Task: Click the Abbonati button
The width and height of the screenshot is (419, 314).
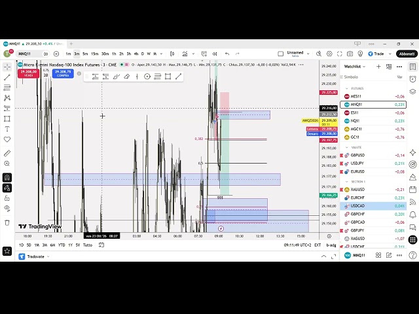Action: 407,54
